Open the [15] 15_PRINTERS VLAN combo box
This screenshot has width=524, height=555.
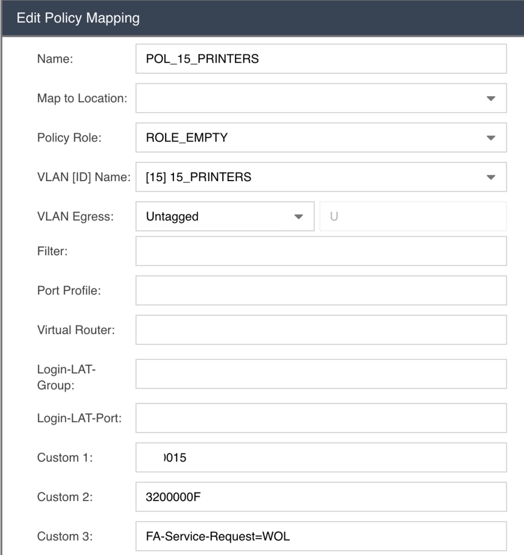[321, 177]
